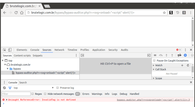Click the step into function icon
This screenshot has width=195, height=107.
click(166, 55)
